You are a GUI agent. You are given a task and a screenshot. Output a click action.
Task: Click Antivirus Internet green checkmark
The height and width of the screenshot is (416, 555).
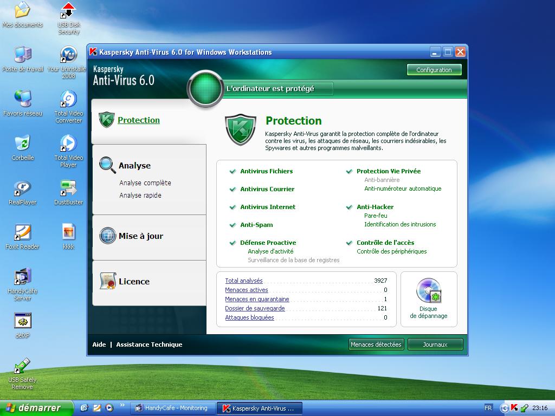pyautogui.click(x=233, y=207)
